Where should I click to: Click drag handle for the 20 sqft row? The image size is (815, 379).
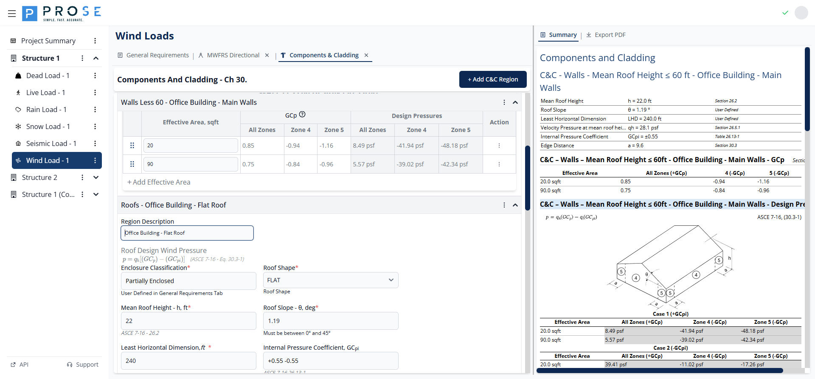132,146
